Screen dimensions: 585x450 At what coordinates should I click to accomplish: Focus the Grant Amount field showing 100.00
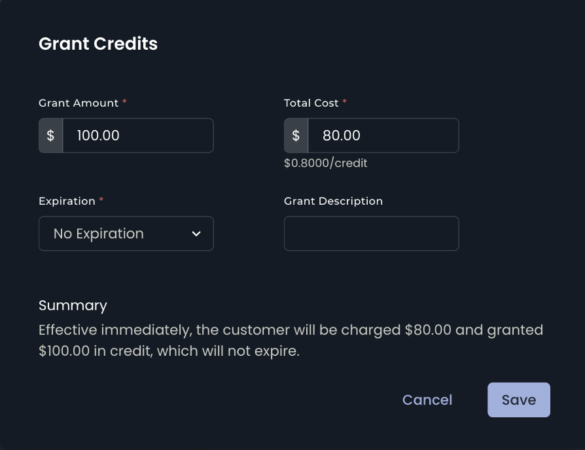(137, 135)
